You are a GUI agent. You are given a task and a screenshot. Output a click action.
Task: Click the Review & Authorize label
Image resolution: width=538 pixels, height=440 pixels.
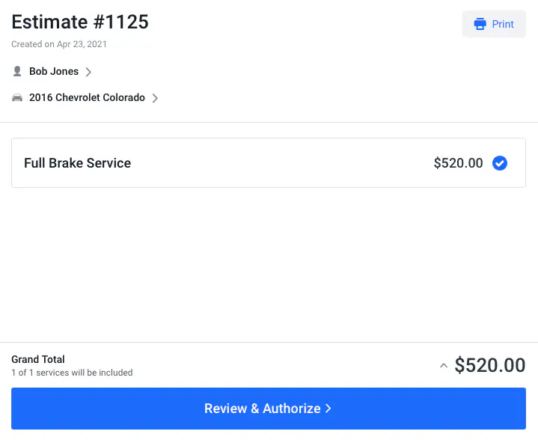pos(262,409)
